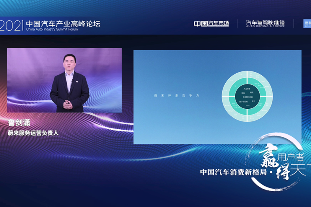
Task: Click the job title 蔚来服务运营负责人
Action: point(33,133)
